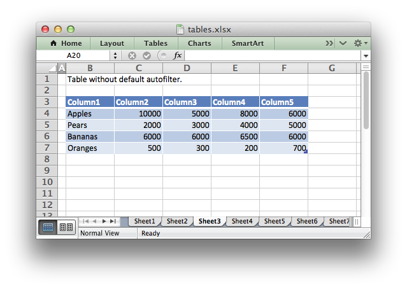Click the cell containing 10000
Screen dimensions: 407x289
pyautogui.click(x=139, y=114)
